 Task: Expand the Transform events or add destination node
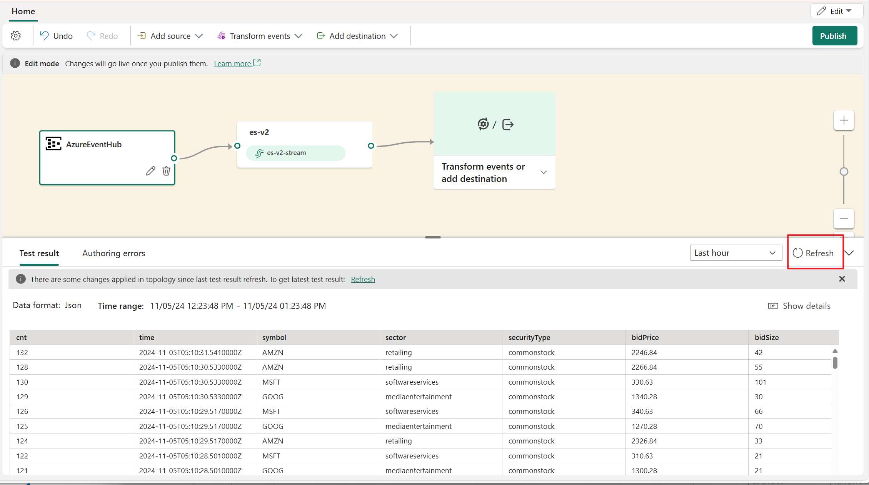coord(543,172)
